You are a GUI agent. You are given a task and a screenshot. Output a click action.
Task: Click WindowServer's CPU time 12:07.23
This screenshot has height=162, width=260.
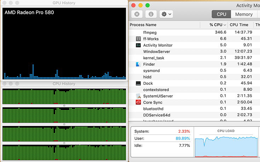coord(243,51)
